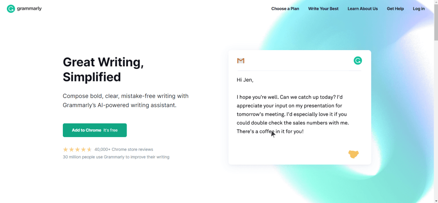
Task: Open the Get Help menu
Action: tap(395, 9)
